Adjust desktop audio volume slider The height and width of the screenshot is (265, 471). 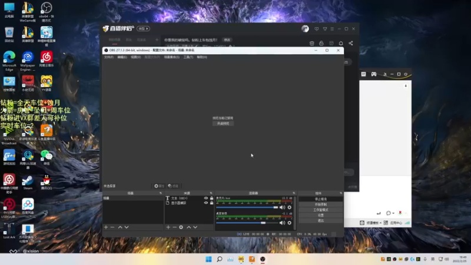[247, 223]
